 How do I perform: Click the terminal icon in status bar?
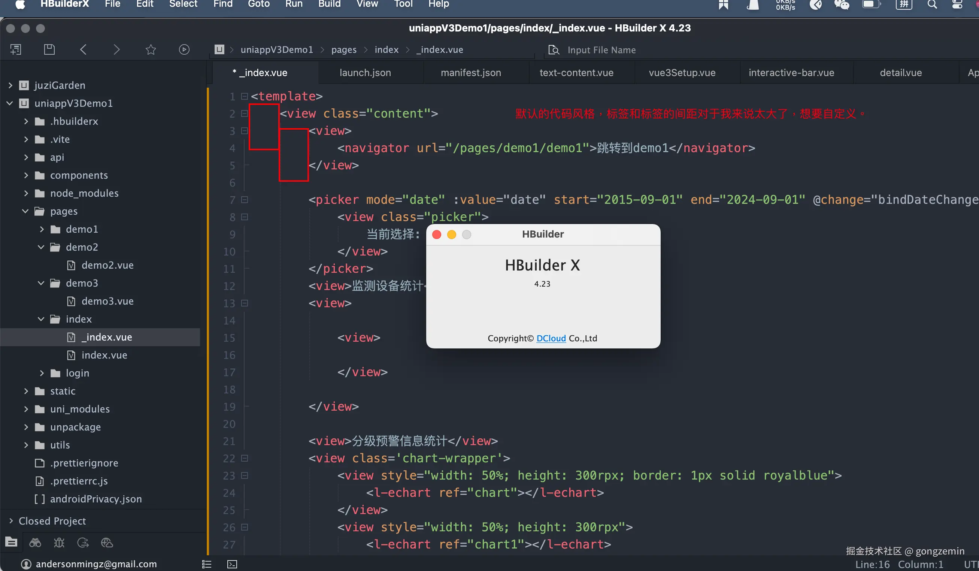[232, 564]
